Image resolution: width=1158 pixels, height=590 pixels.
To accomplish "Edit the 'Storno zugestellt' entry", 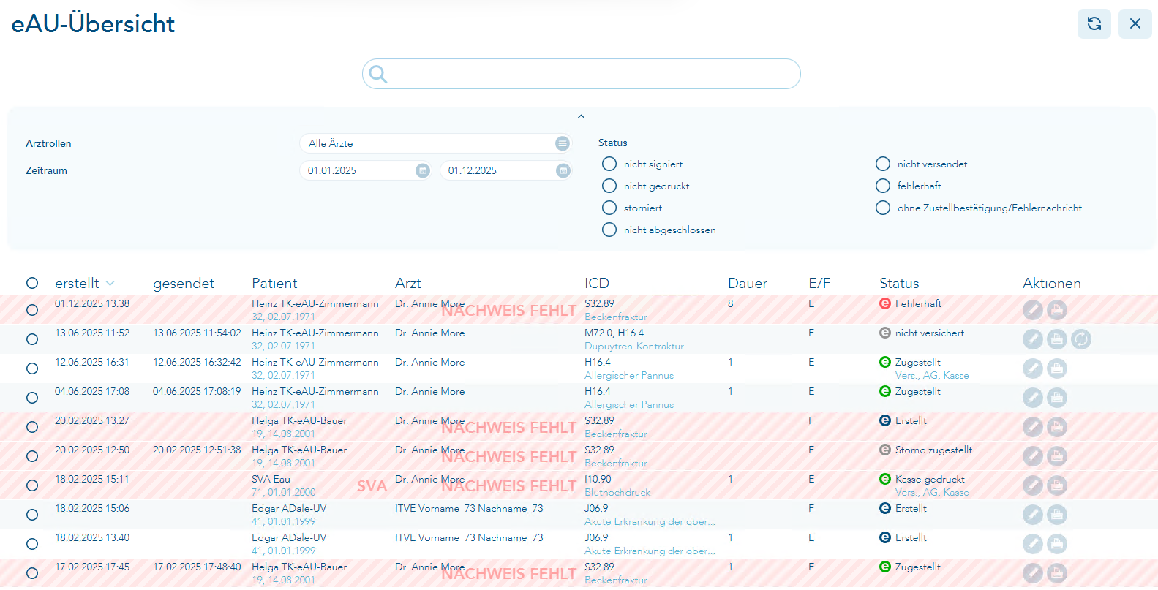I will pyautogui.click(x=1032, y=456).
